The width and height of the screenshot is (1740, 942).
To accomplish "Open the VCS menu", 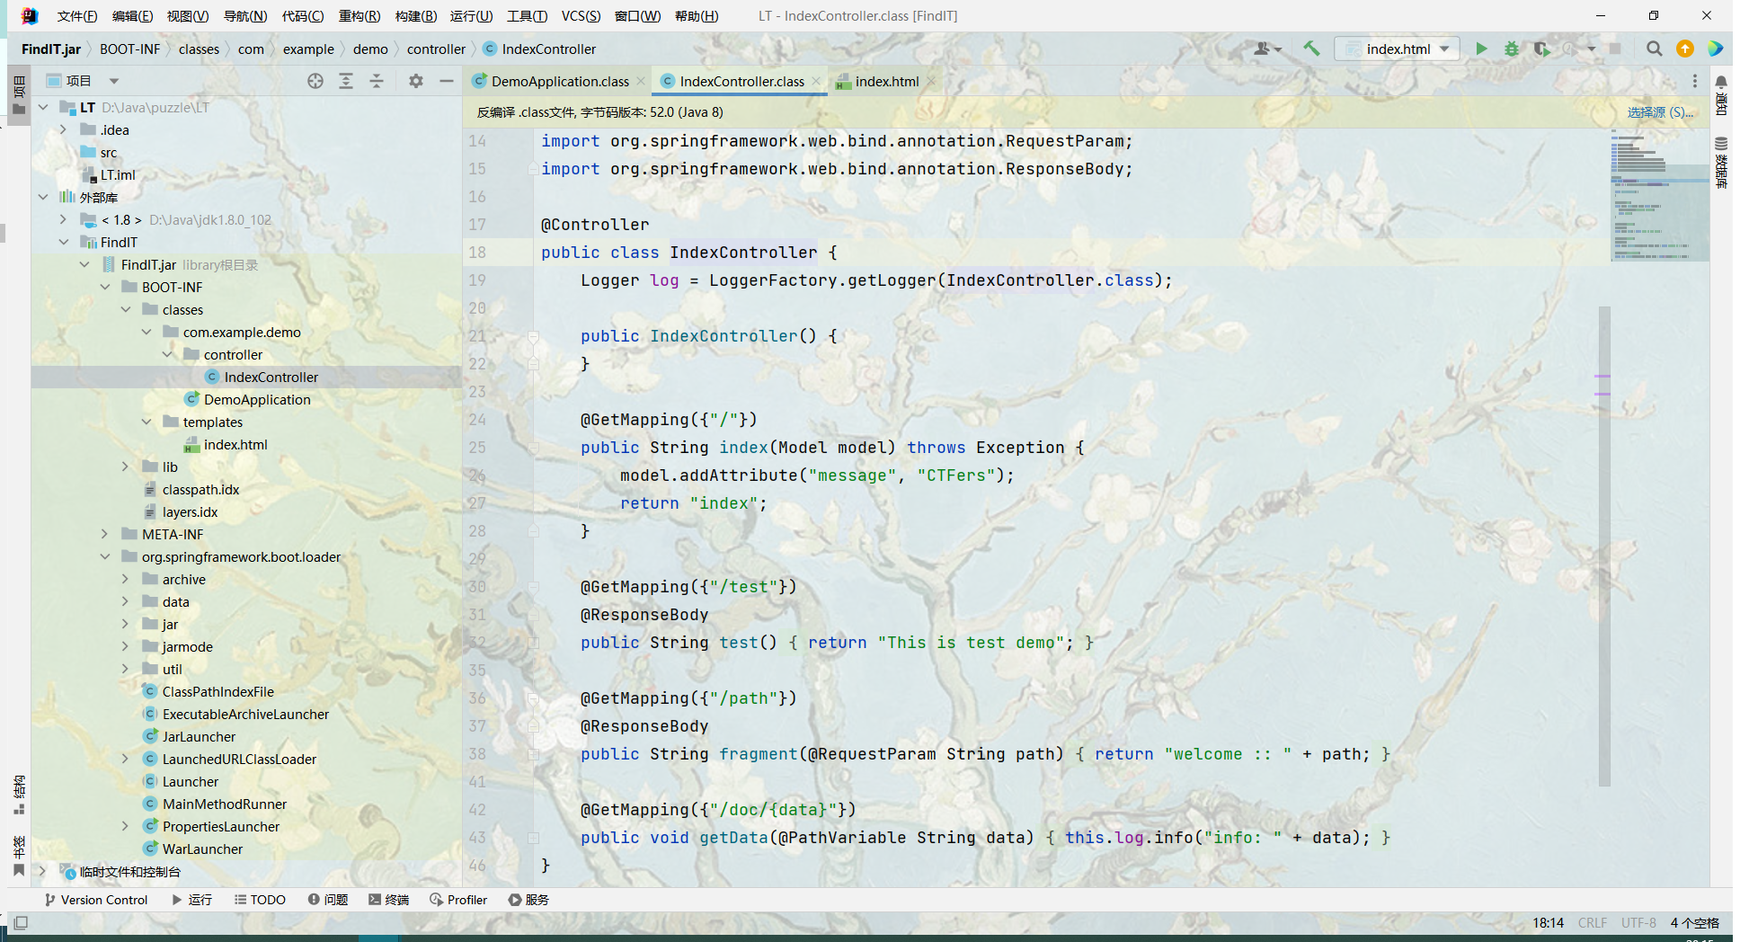I will pyautogui.click(x=581, y=15).
